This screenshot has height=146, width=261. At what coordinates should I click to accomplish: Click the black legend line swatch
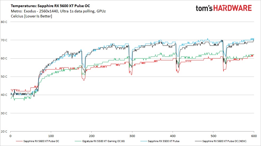pyautogui.click(x=198, y=141)
